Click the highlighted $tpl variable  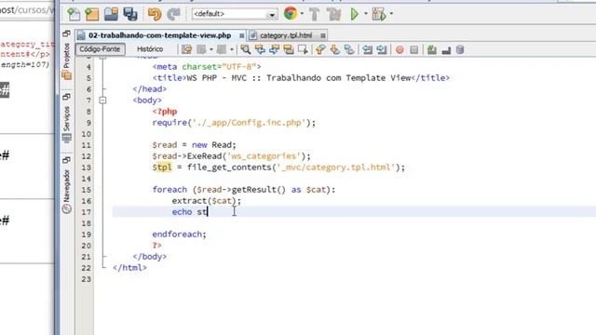tap(162, 167)
